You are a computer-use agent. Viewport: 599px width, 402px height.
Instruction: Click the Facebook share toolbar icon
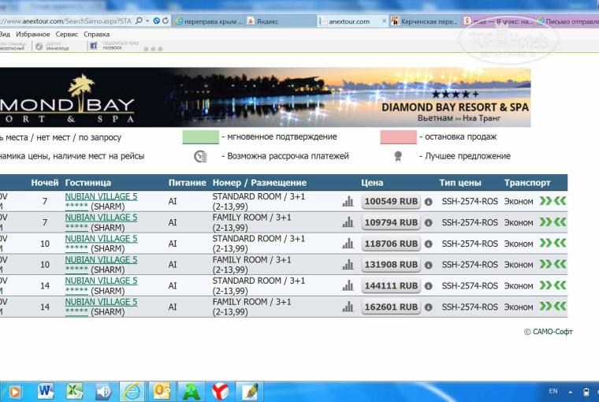coord(94,47)
